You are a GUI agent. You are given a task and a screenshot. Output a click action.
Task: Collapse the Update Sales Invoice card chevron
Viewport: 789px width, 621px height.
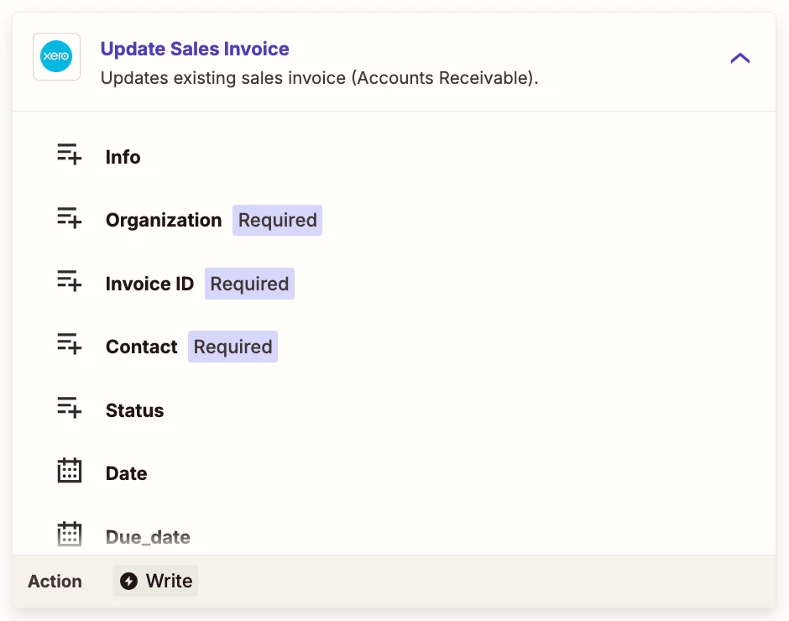[x=740, y=59]
